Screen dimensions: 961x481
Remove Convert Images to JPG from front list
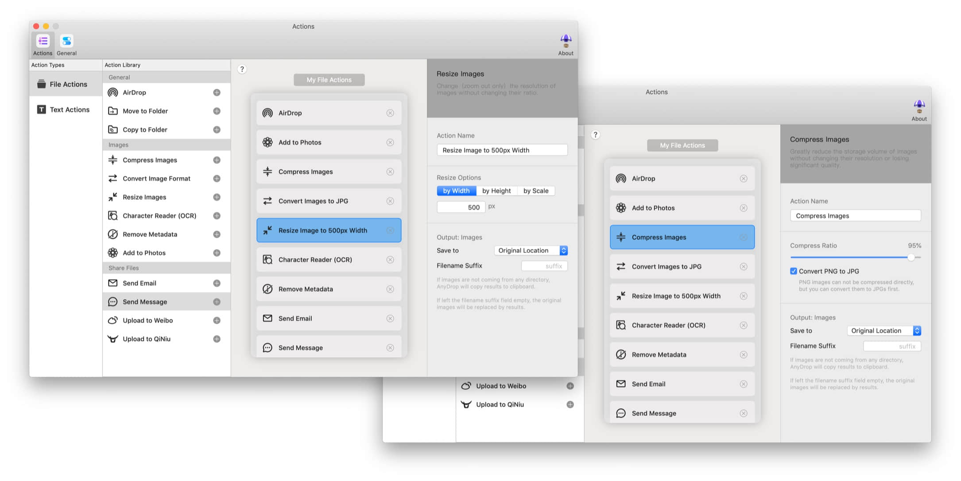[x=390, y=201]
